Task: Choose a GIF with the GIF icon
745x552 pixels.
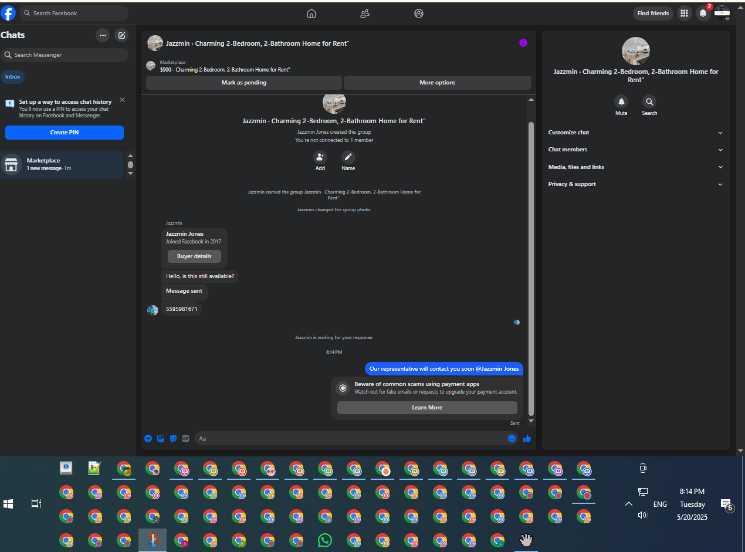Action: [186, 438]
